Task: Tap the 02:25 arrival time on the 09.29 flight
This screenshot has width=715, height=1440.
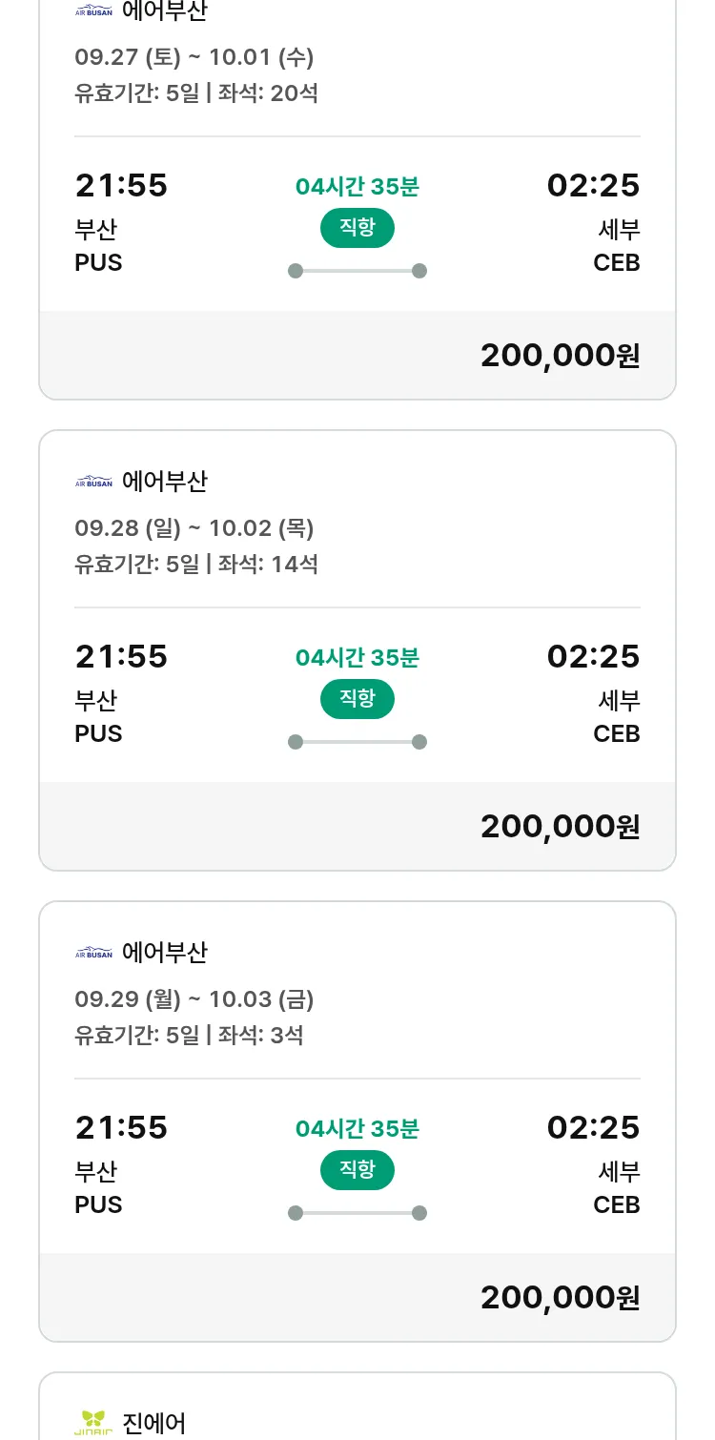Action: tap(593, 1128)
